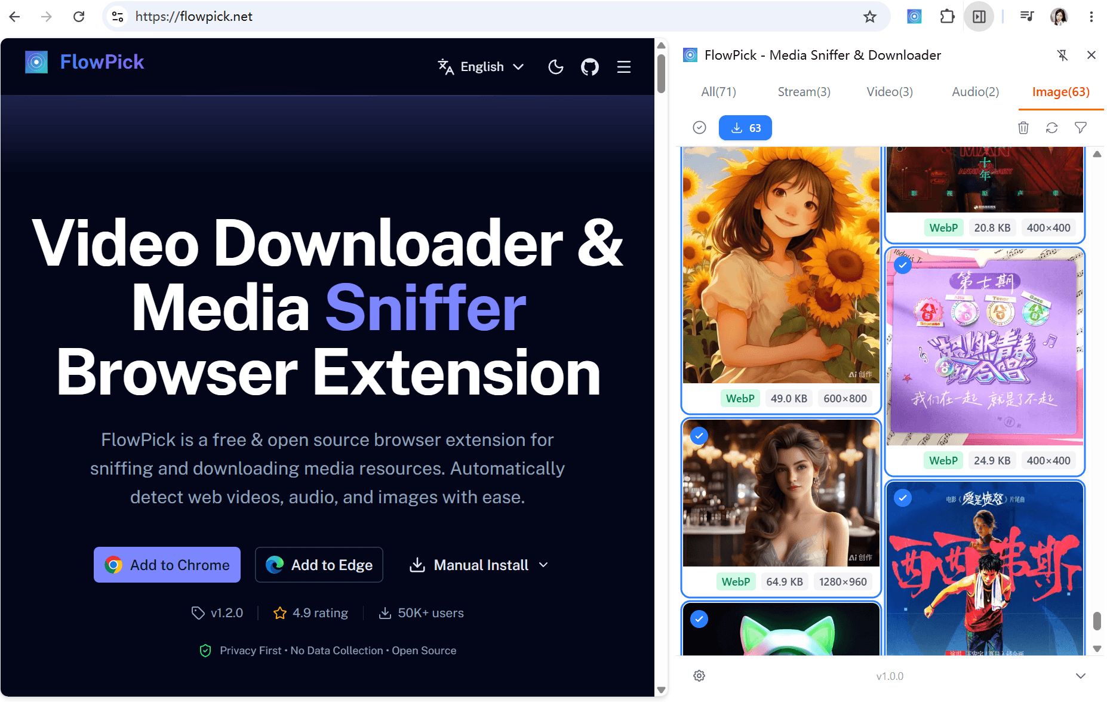The height and width of the screenshot is (702, 1107).
Task: Open FlowPick panel settings gear
Action: click(699, 676)
